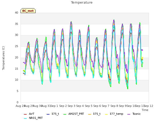
Task: Click the green AM25T_PRT legend swatch
Action: [x=65, y=114]
